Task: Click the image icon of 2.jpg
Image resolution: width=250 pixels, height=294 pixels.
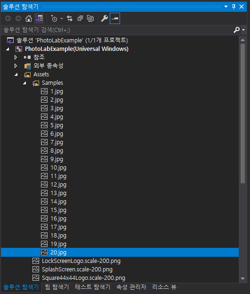Action: pos(44,100)
